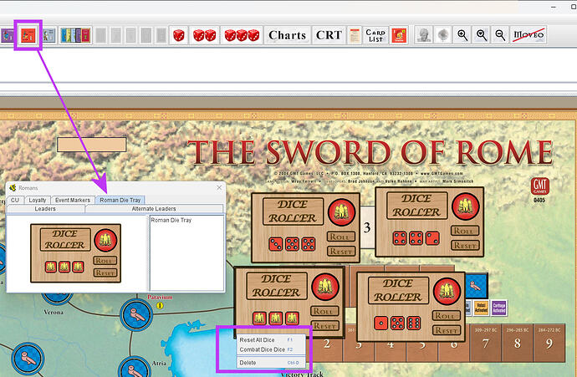Click the blank beige box above the map

click(92, 145)
